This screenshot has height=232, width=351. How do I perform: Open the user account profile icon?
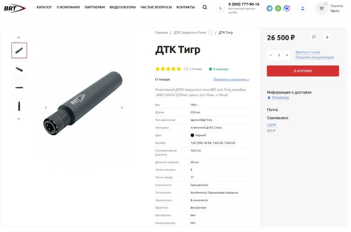[x=303, y=8]
